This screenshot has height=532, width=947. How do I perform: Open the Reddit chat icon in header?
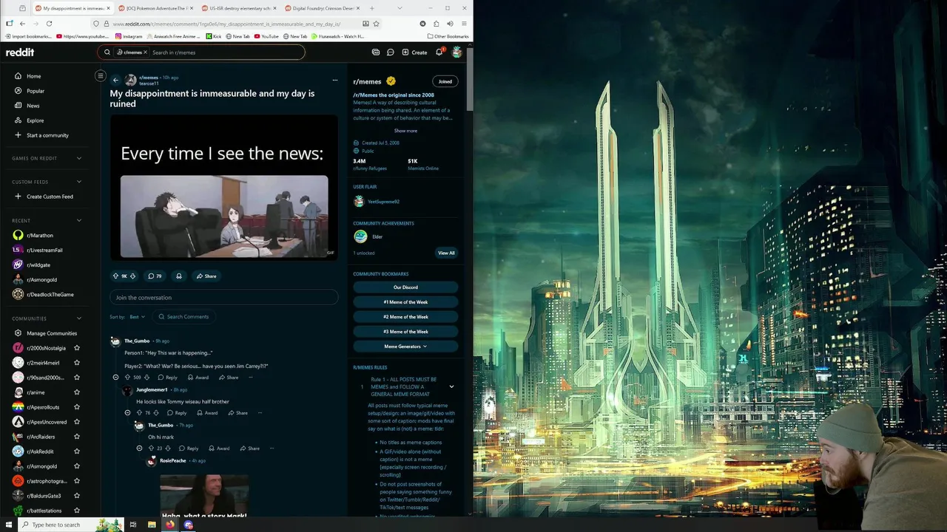[x=391, y=52]
